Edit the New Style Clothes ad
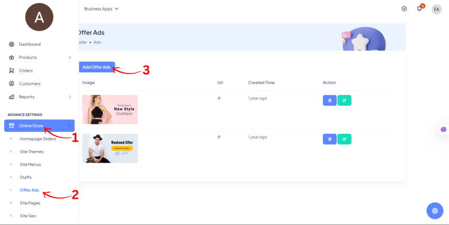The height and width of the screenshot is (225, 449). (x=344, y=100)
